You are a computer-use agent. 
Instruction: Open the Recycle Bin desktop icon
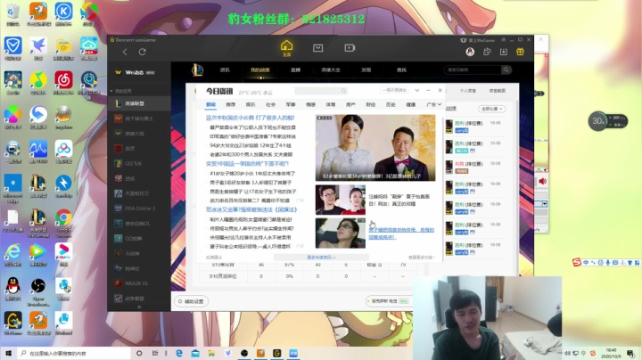[13, 14]
